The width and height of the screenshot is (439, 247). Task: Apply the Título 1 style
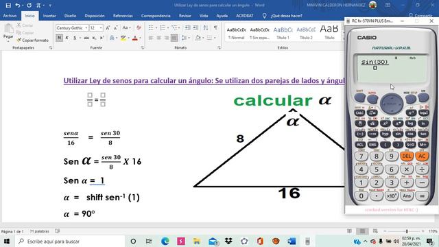(x=283, y=33)
